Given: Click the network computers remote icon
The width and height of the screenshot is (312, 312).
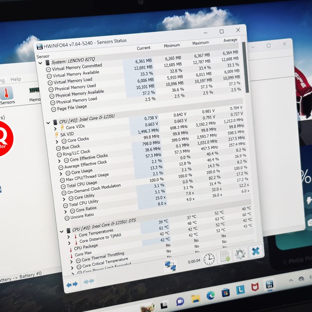Looking at the screenshot, I should (171, 266).
